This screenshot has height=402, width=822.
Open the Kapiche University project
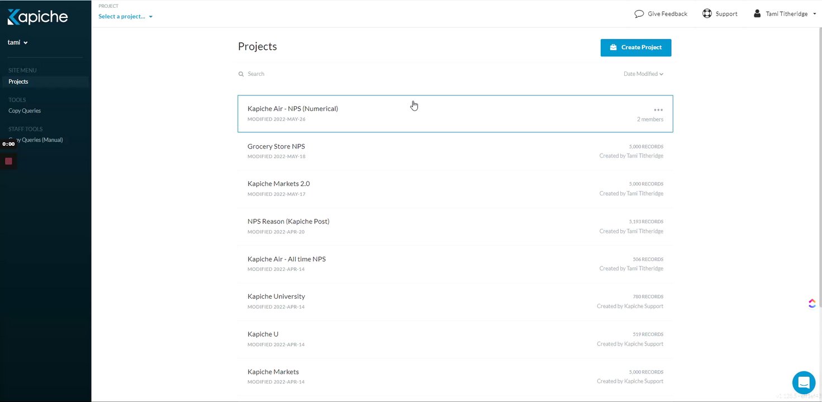tap(276, 296)
